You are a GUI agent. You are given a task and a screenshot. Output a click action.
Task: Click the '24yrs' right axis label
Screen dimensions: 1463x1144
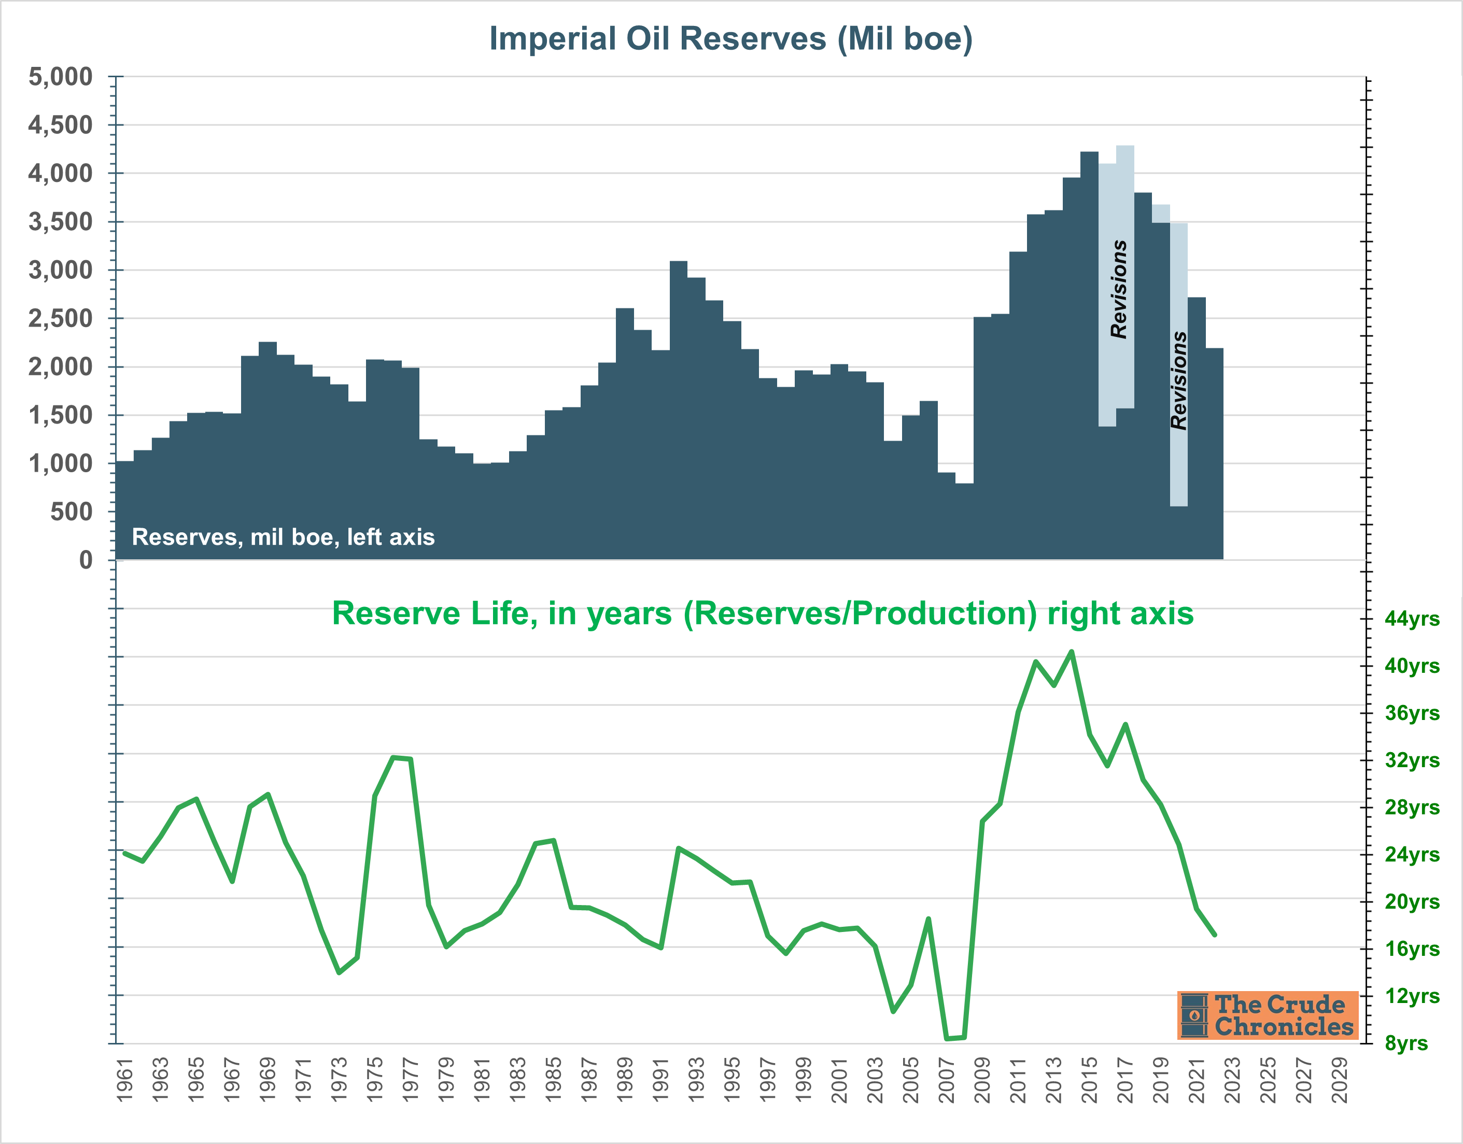[x=1412, y=855]
